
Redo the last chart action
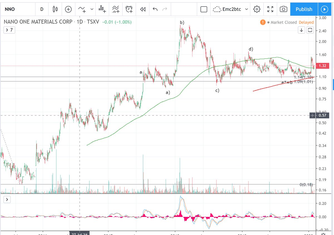tap(164, 9)
